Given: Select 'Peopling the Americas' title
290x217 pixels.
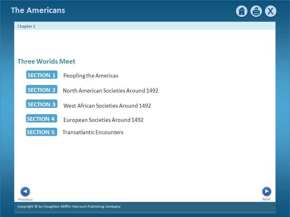Looking at the screenshot, I should pyautogui.click(x=91, y=76).
